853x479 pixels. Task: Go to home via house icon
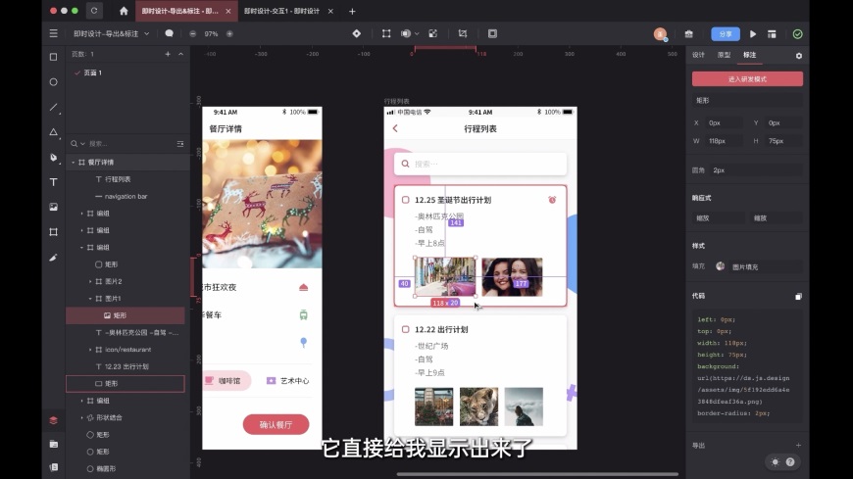pyautogui.click(x=124, y=11)
